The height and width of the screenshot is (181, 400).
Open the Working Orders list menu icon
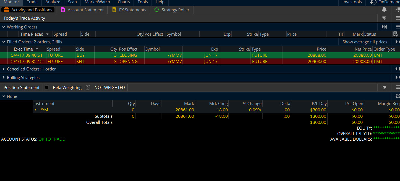point(398,27)
